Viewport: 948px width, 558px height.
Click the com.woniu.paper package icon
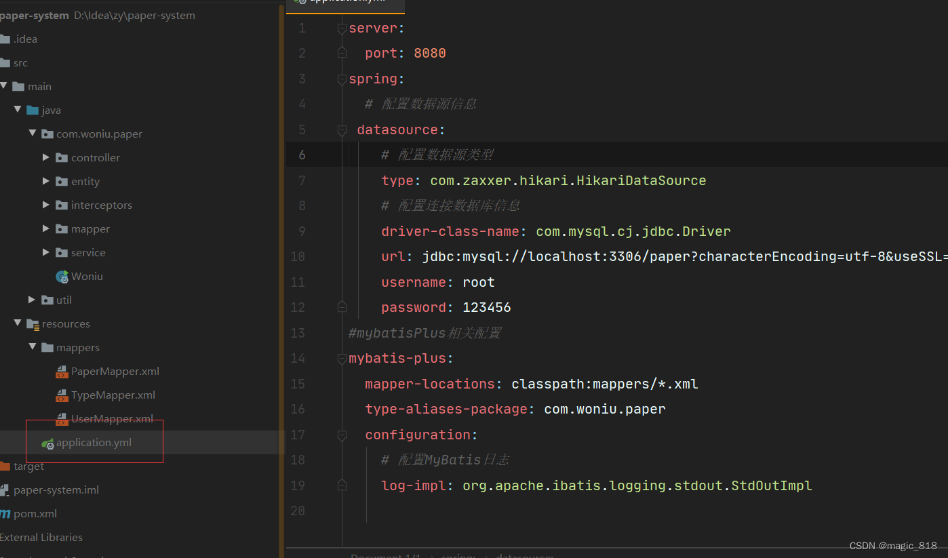click(47, 134)
